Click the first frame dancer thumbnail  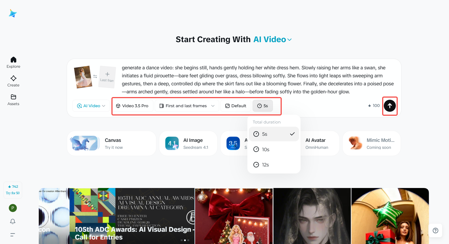tap(83, 77)
